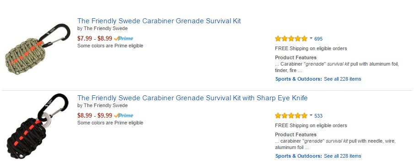The image size is (414, 165).
Task: Click the $8.99 - $9.99 price
Action: pos(95,115)
